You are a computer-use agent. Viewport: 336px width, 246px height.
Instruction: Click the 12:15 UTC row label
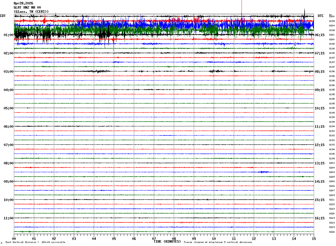tap(320, 145)
